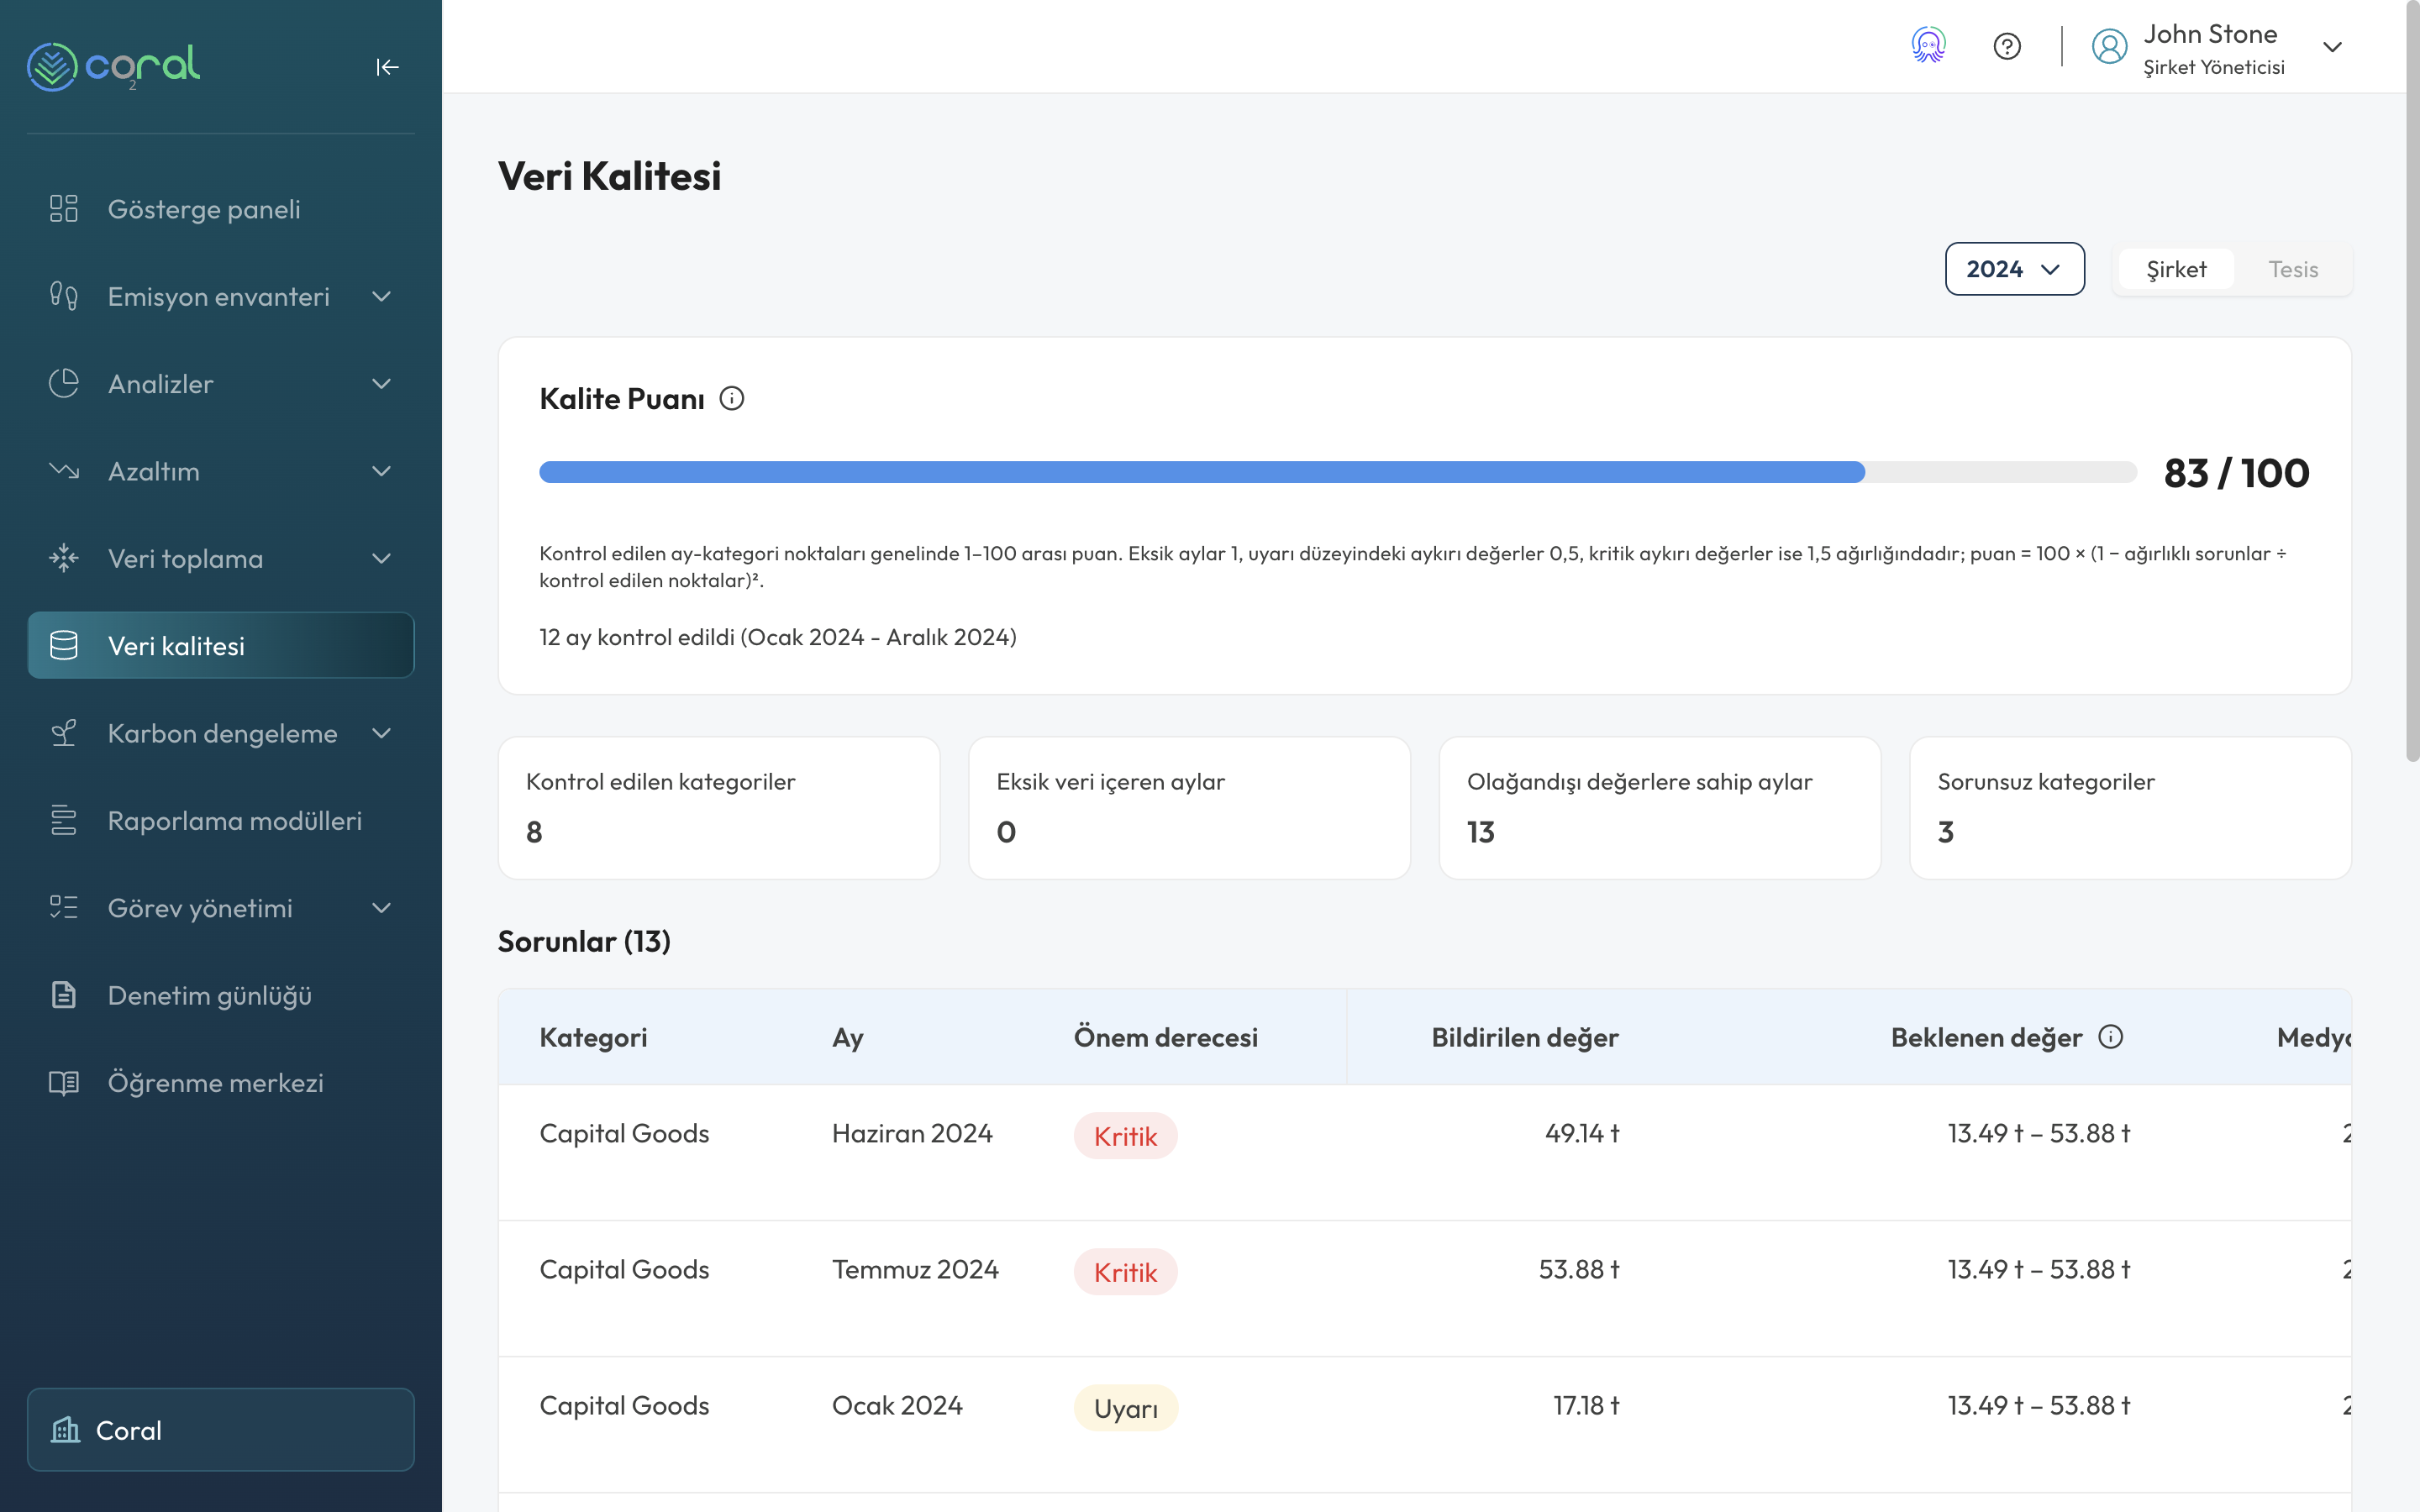Sort by the Kategori column header
Image resolution: width=2420 pixels, height=1512 pixels.
(593, 1037)
